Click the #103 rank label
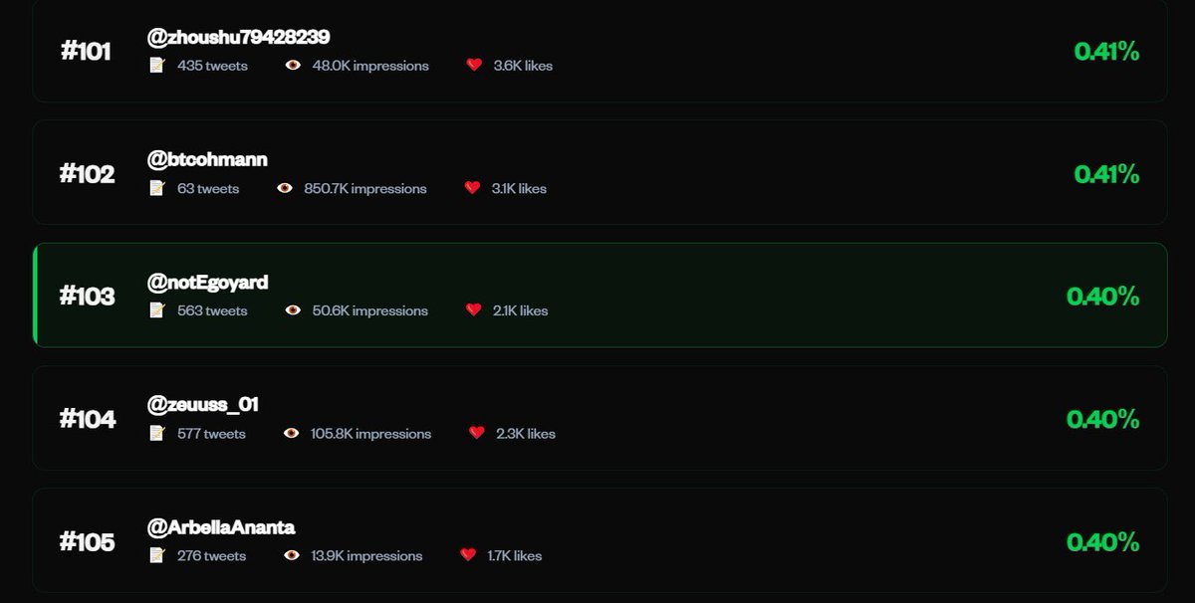This screenshot has height=603, width=1195. (x=88, y=297)
